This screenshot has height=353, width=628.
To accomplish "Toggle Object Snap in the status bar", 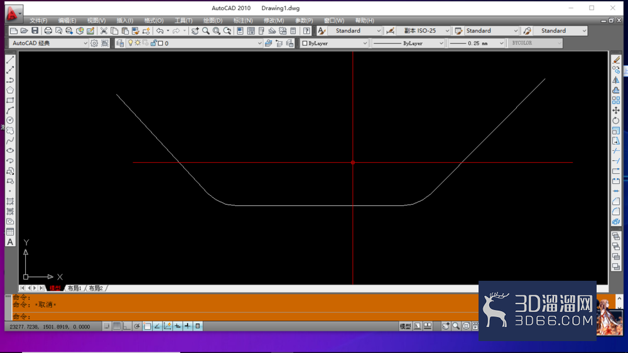I will pos(147,326).
